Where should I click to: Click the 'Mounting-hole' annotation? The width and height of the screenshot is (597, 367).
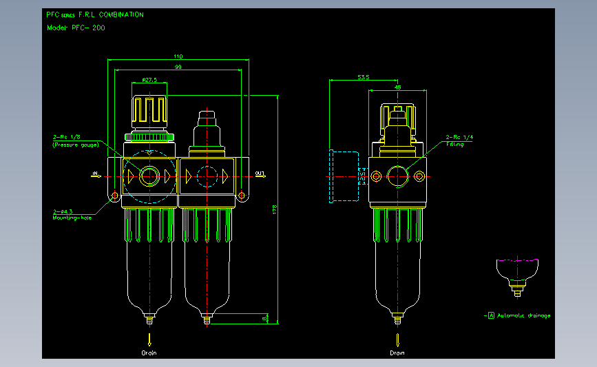72,218
